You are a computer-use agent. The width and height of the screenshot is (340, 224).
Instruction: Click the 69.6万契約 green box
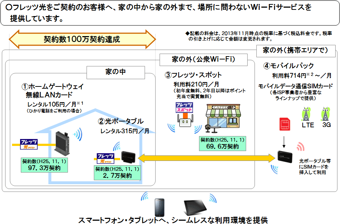[222, 143]
